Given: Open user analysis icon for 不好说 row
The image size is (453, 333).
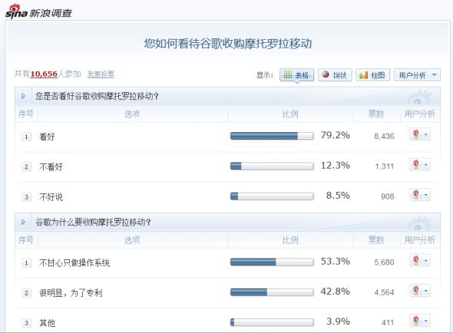Looking at the screenshot, I should pyautogui.click(x=416, y=195).
